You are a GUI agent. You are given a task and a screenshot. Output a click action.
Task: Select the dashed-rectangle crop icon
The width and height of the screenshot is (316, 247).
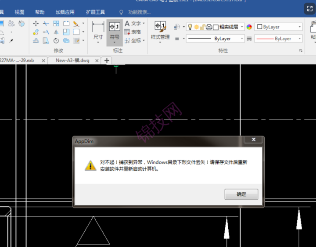click(76, 32)
